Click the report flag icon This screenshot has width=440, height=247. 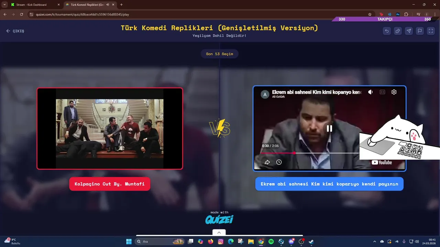click(420, 31)
